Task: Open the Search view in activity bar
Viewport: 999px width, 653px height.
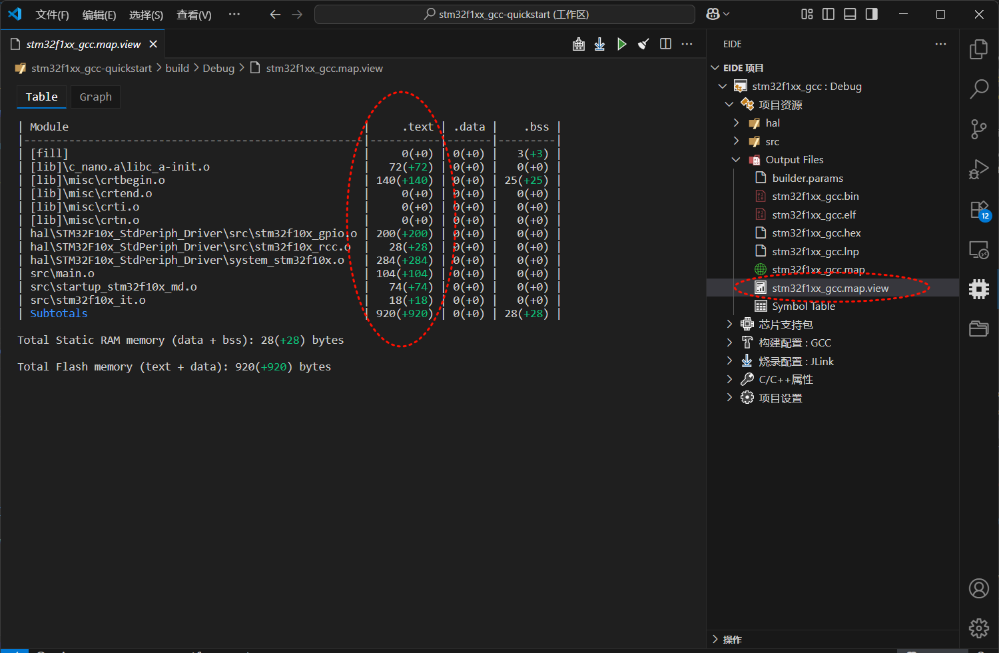Action: click(978, 89)
